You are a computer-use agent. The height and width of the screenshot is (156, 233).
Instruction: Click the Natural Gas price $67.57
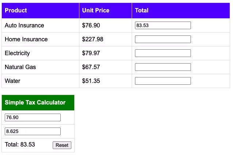pos(91,67)
